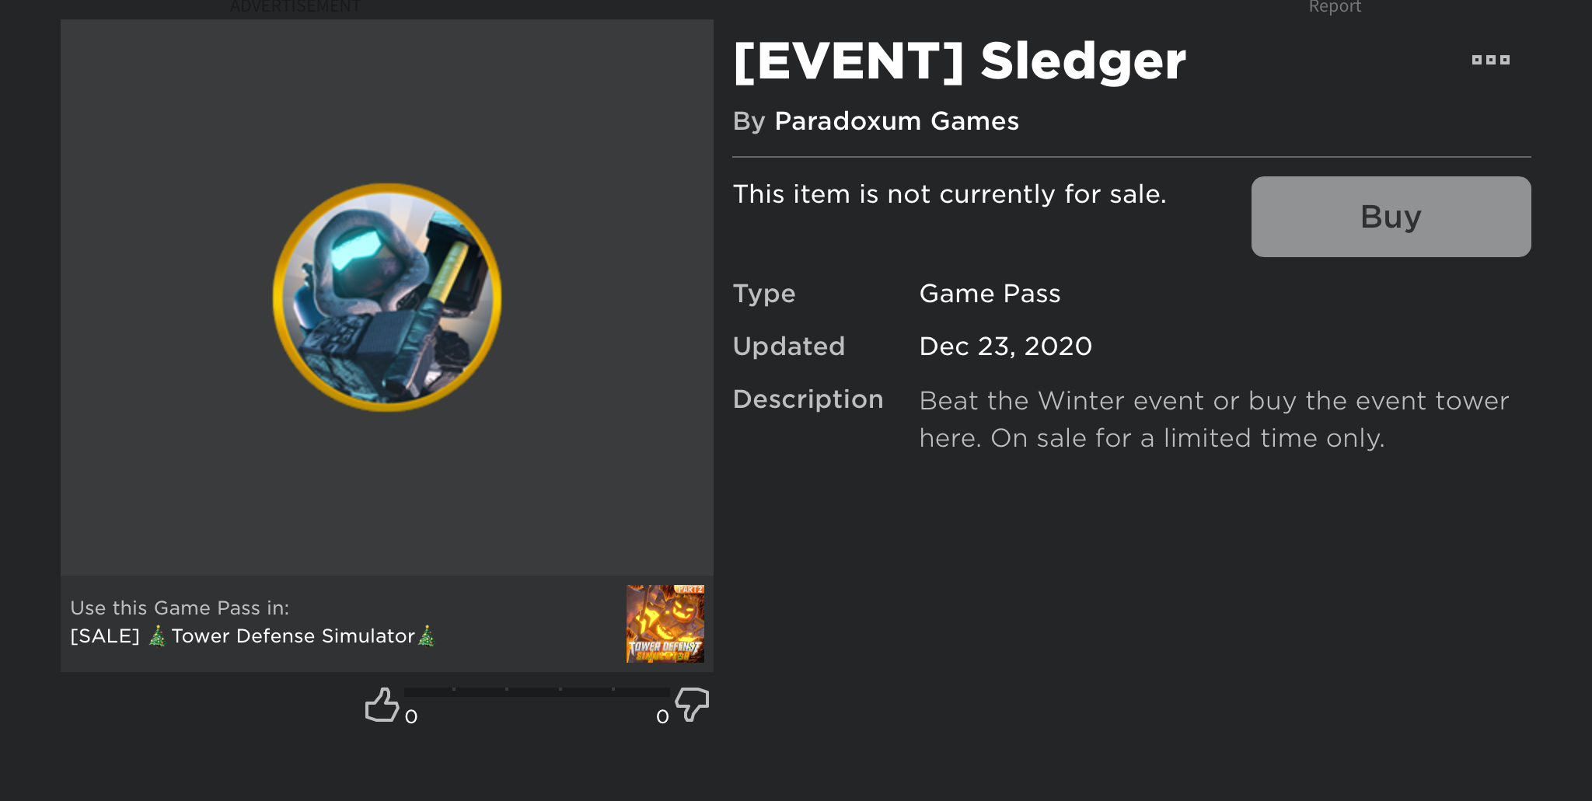Image resolution: width=1592 pixels, height=801 pixels.
Task: Click the Use this Game Pass in label
Action: coord(180,608)
